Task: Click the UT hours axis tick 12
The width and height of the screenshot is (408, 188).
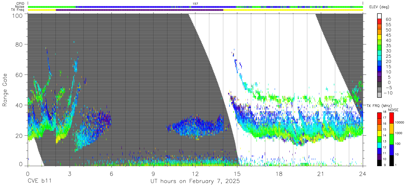Action: 195,173
